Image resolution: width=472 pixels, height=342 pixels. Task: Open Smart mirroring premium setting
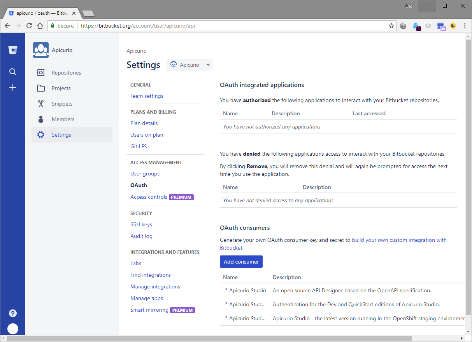[149, 310]
